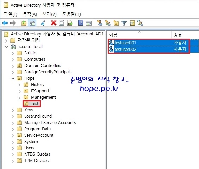Click the Saved Queries folder icon
199x169 pixels.
tap(13, 40)
